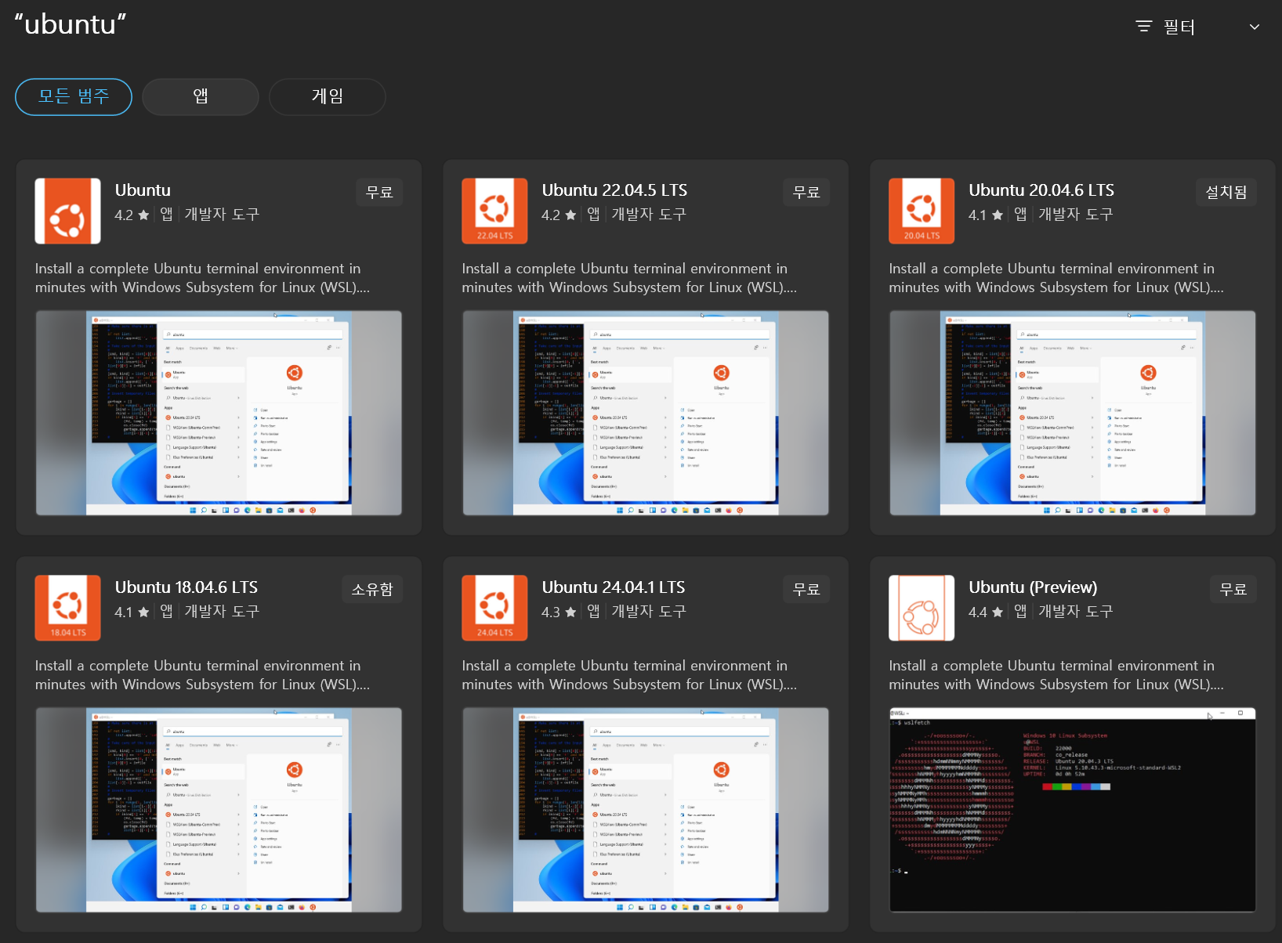
Task: Click the description text of Ubuntu 20.04.6 LTS
Action: coord(1056,278)
